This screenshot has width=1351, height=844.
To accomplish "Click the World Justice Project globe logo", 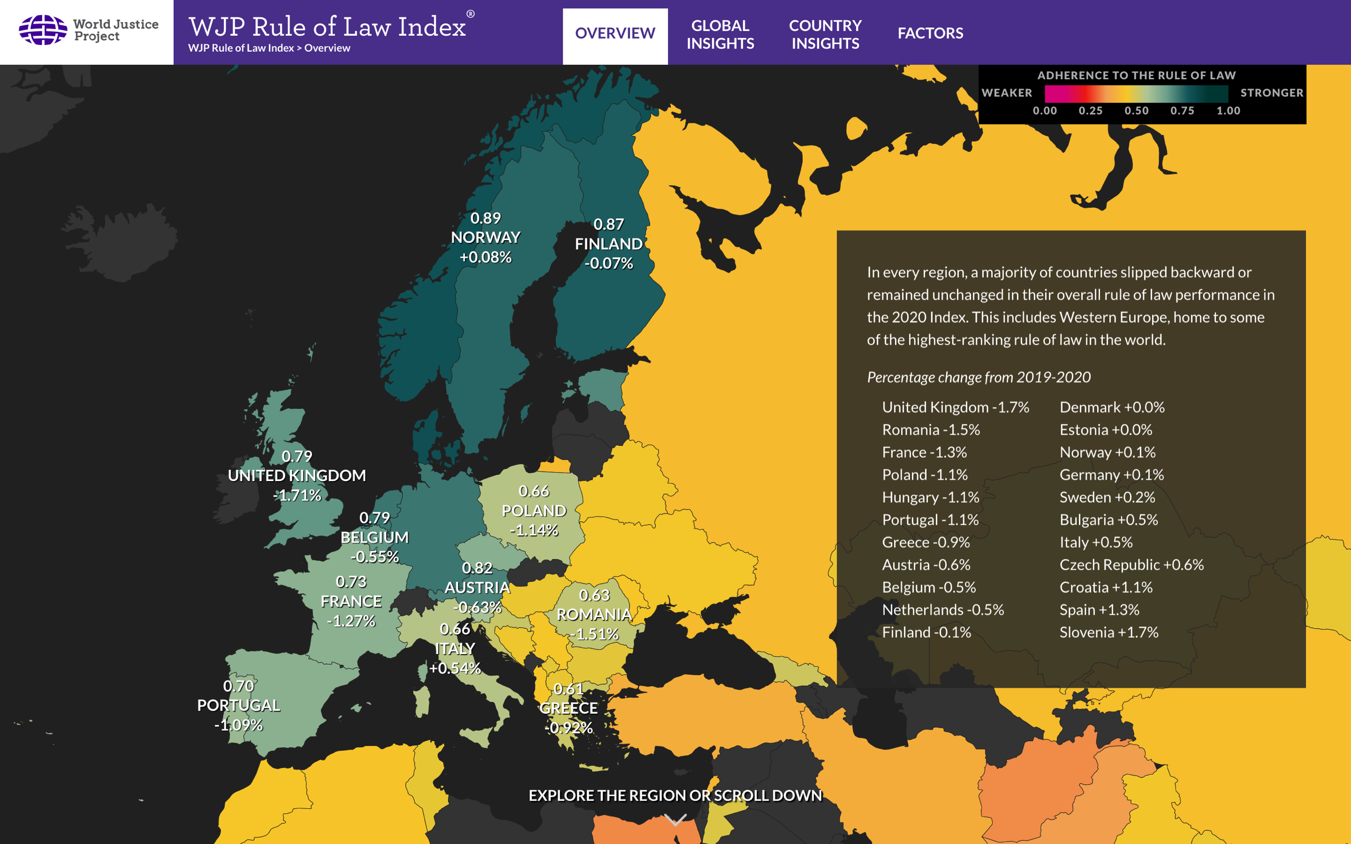I will coord(42,31).
